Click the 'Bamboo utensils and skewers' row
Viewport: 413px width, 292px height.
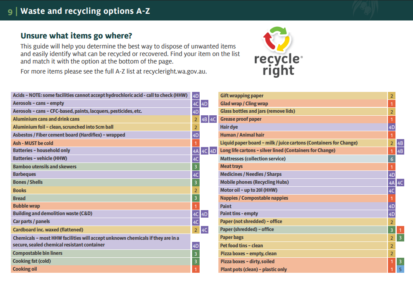101,167
